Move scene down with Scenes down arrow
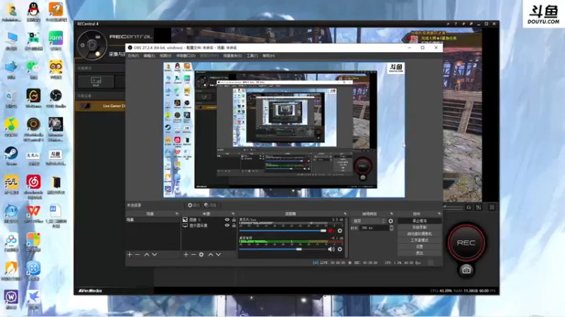This screenshot has width=565, height=317. (x=155, y=254)
